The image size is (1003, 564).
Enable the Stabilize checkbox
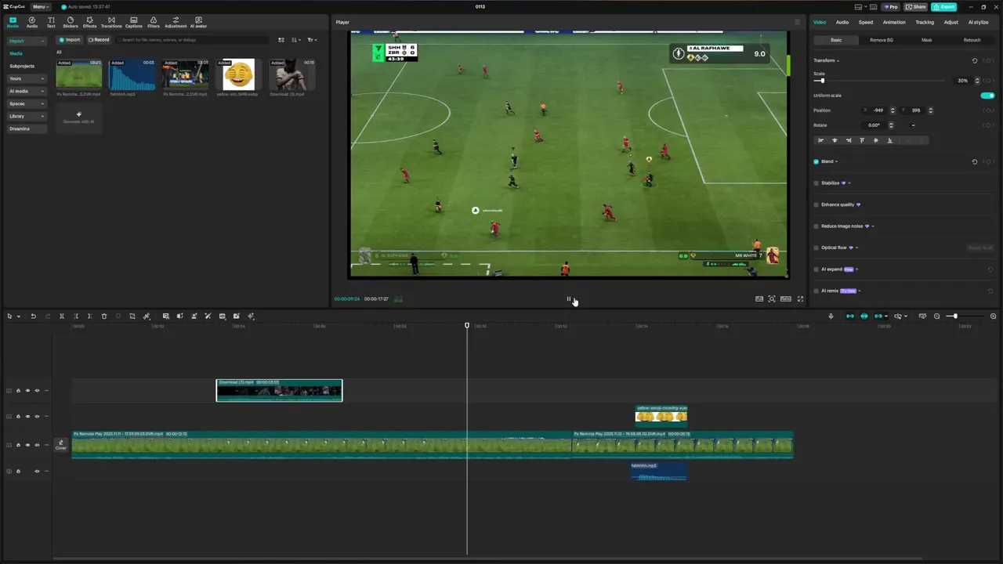point(816,183)
